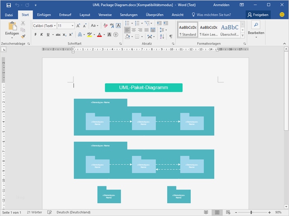The width and height of the screenshot is (289, 216).
Task: Open the Bearbeiten dropdown arrow
Action: pos(256,38)
